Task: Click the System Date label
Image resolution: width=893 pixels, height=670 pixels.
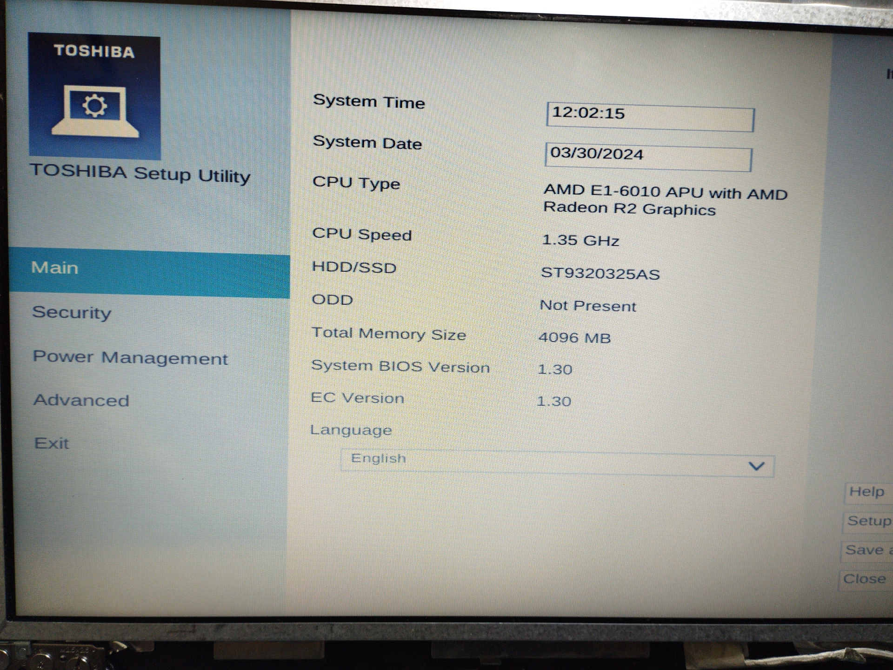Action: click(367, 142)
